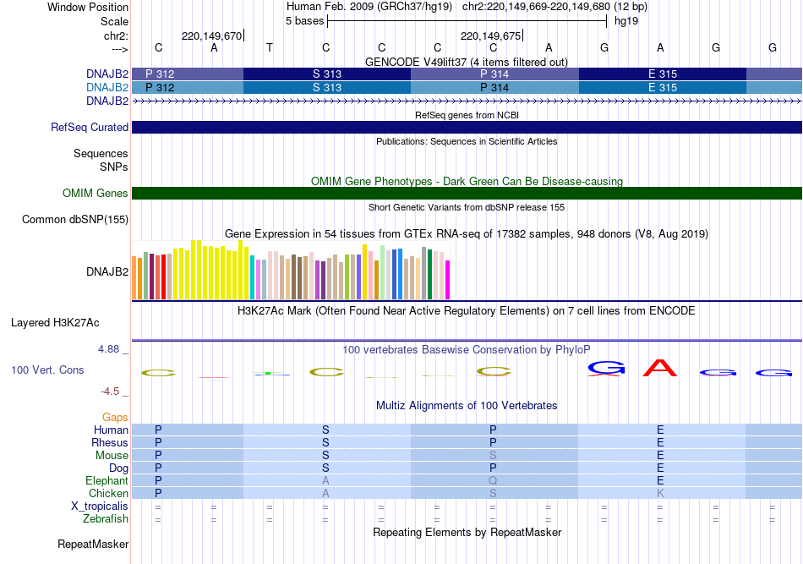Click the DNAJB2 GTEx expression bar chart
The height and width of the screenshot is (564, 803).
(x=291, y=270)
